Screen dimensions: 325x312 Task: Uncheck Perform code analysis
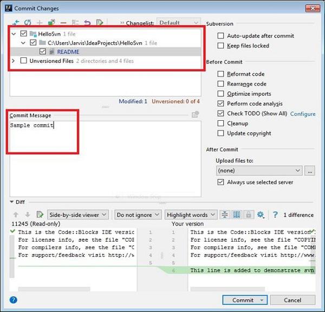pyautogui.click(x=220, y=103)
